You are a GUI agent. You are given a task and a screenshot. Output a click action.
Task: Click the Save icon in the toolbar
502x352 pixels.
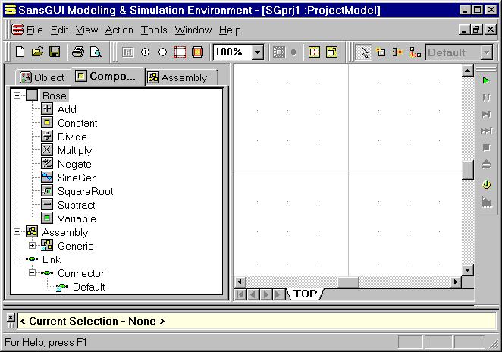(55, 52)
